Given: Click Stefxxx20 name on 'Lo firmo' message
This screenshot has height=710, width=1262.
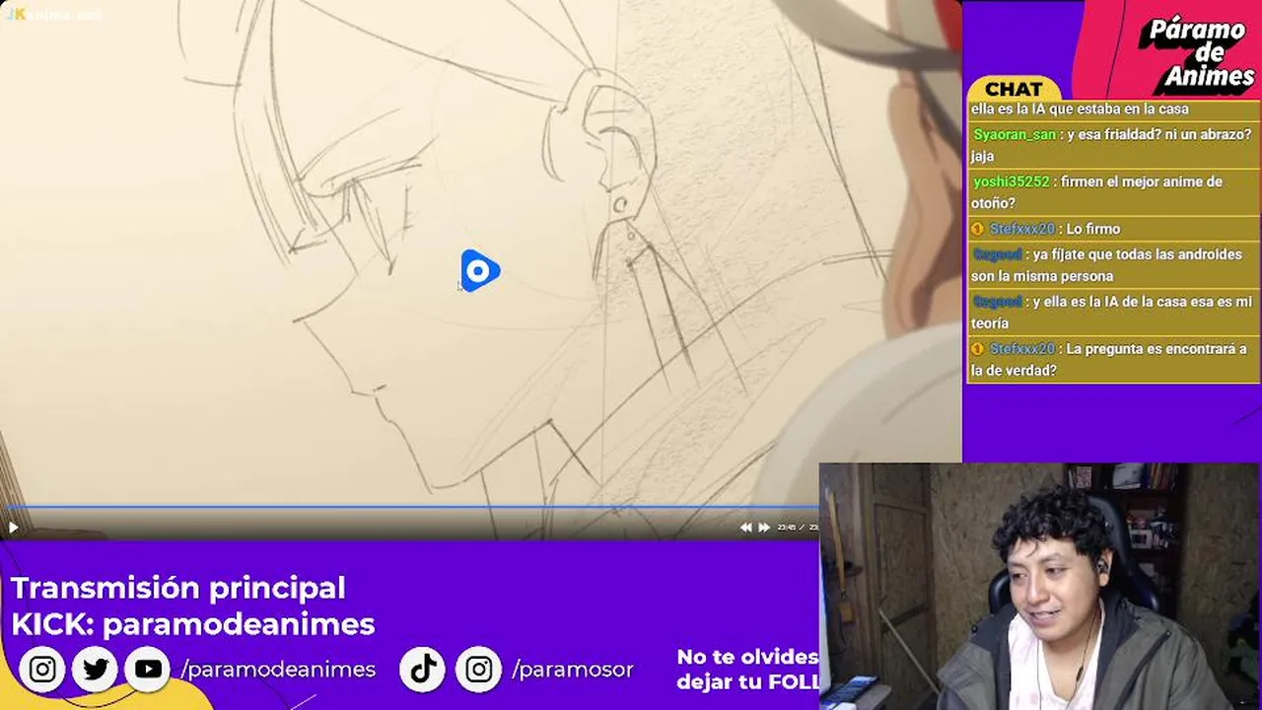Looking at the screenshot, I should [x=1021, y=229].
